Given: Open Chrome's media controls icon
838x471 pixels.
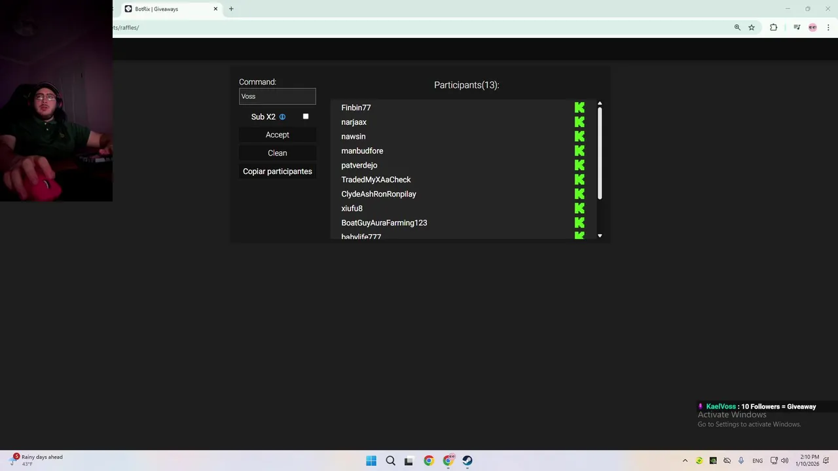Looking at the screenshot, I should 797,27.
